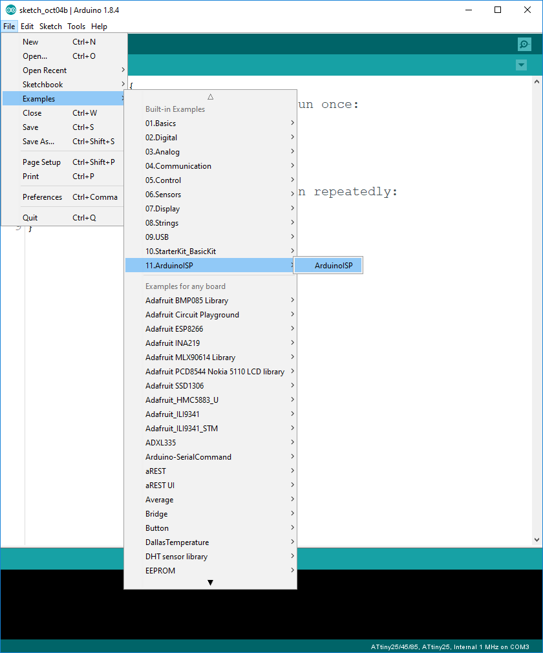Open Adafruit BMP085 Library examples
The image size is (543, 653).
click(211, 300)
